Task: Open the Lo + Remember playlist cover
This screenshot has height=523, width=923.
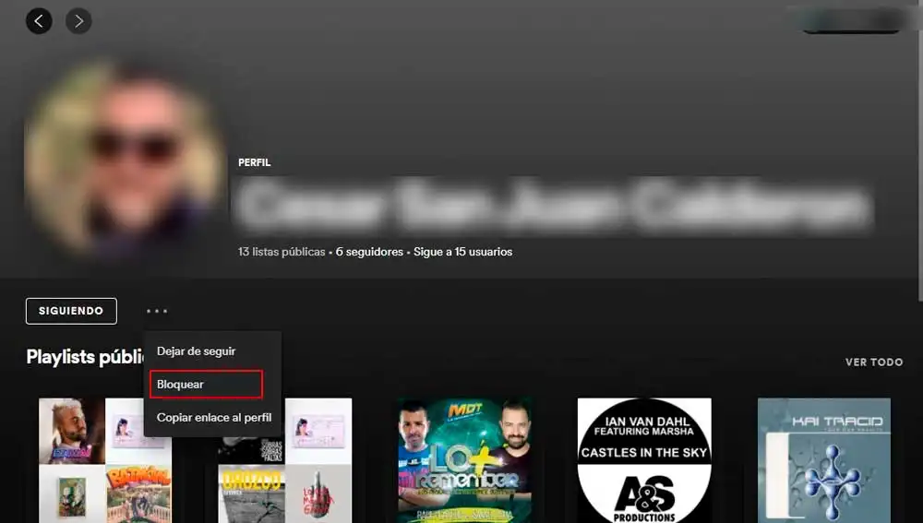Action: (x=465, y=460)
